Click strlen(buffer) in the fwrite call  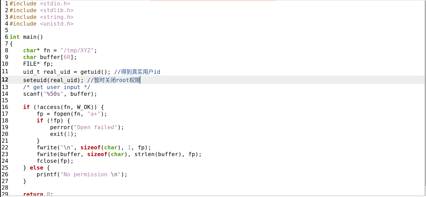click(x=158, y=154)
